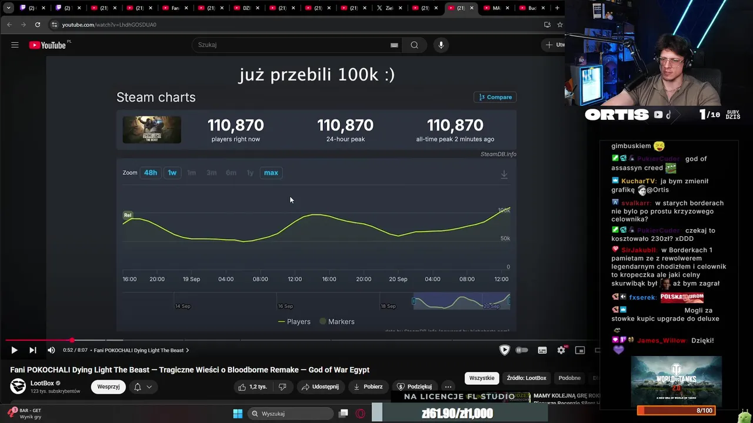Switch to the 'DZI' YouTube tab
The height and width of the screenshot is (423, 753).
pos(246,8)
